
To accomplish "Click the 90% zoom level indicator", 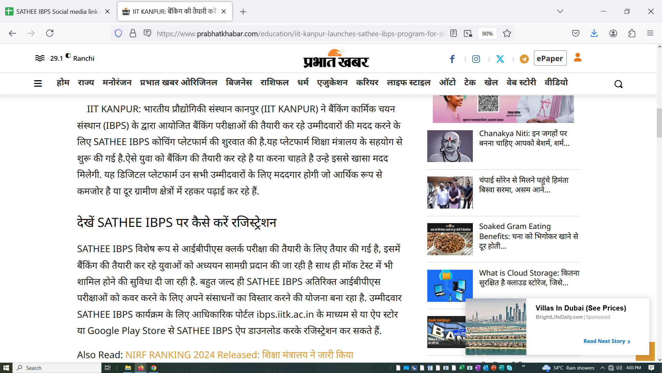I will 487,34.
